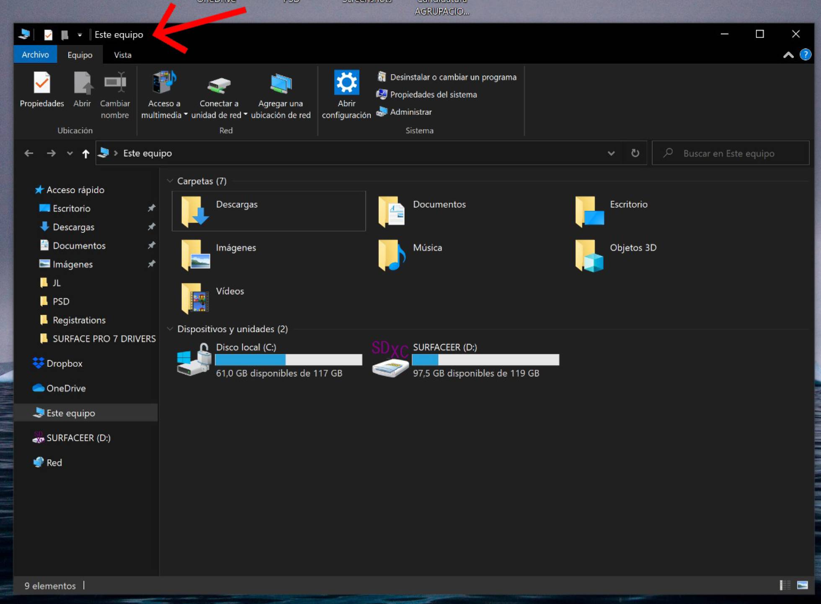Click Desinstalar o cambiar un programa
Screen dimensions: 821x604
pyautogui.click(x=452, y=76)
